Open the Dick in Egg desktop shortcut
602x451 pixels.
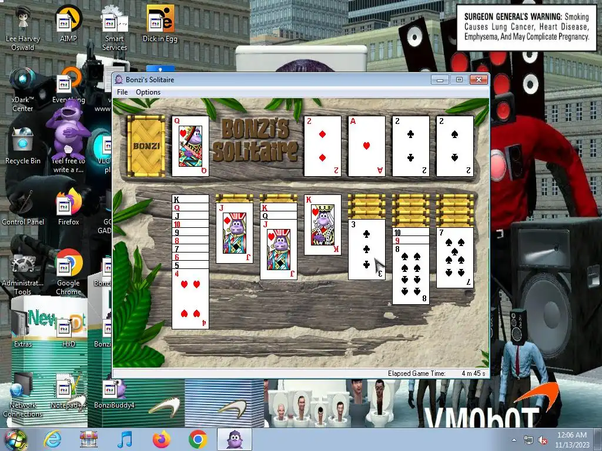pyautogui.click(x=160, y=23)
